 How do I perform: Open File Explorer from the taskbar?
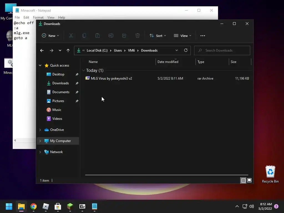(x=21, y=206)
